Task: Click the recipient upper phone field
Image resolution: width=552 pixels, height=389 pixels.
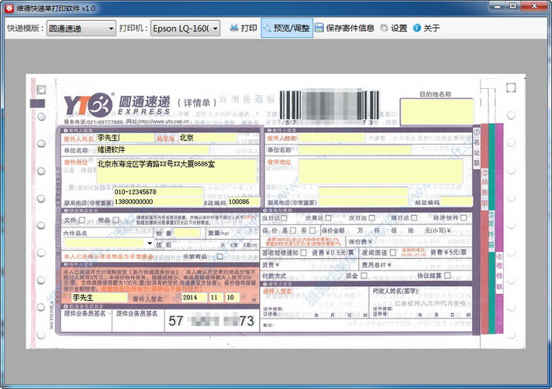Action: pos(363,192)
